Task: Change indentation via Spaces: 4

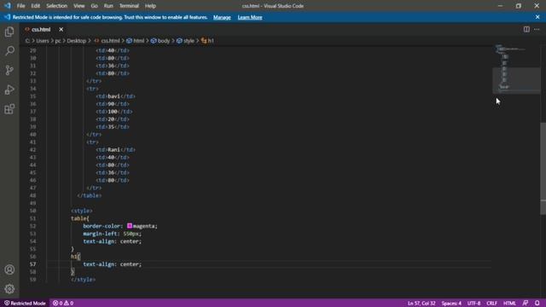Action: (x=451, y=304)
